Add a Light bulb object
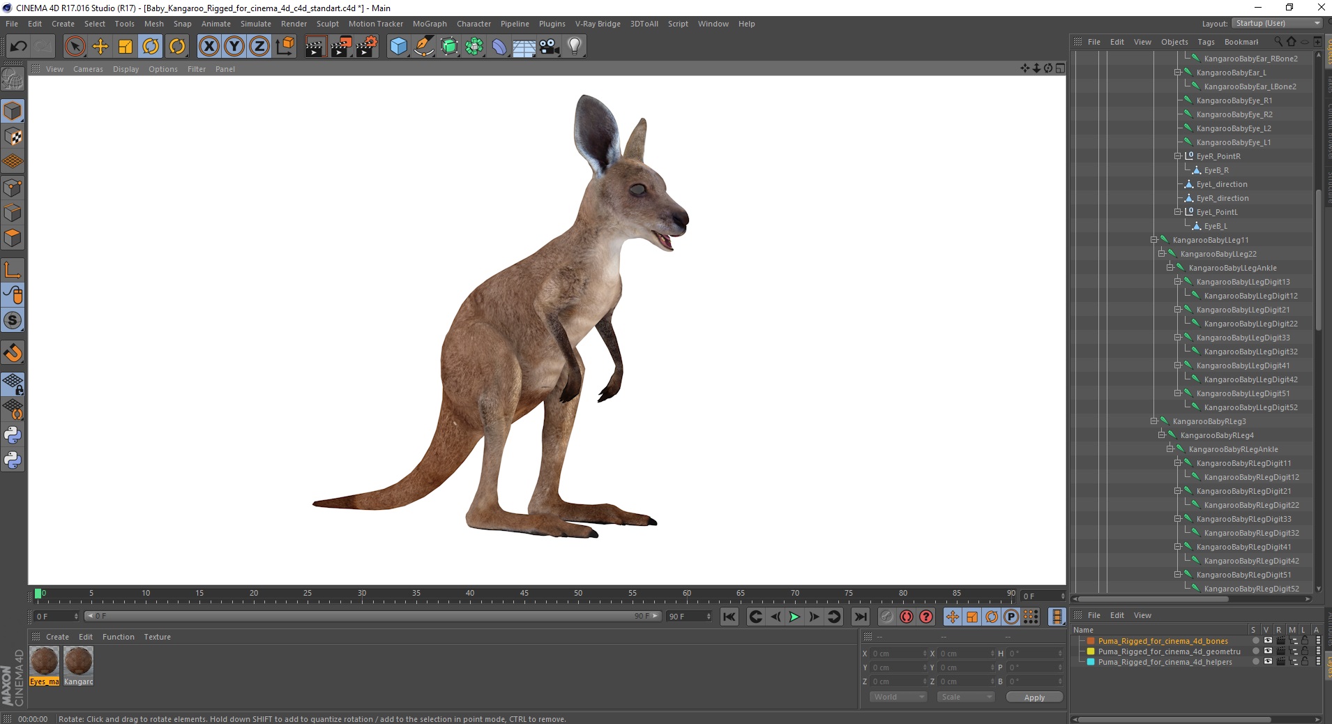 point(575,47)
